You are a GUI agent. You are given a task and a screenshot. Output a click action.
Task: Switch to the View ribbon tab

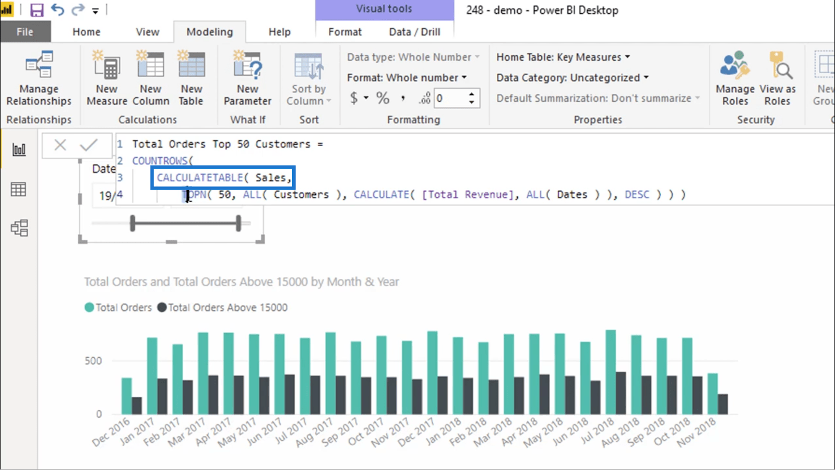tap(148, 32)
